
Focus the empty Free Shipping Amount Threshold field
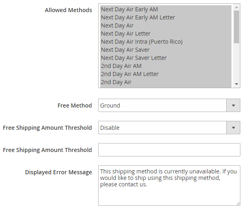pyautogui.click(x=169, y=150)
